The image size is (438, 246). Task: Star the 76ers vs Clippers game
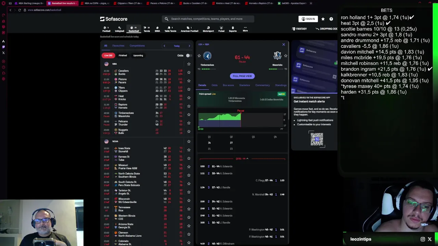click(189, 89)
